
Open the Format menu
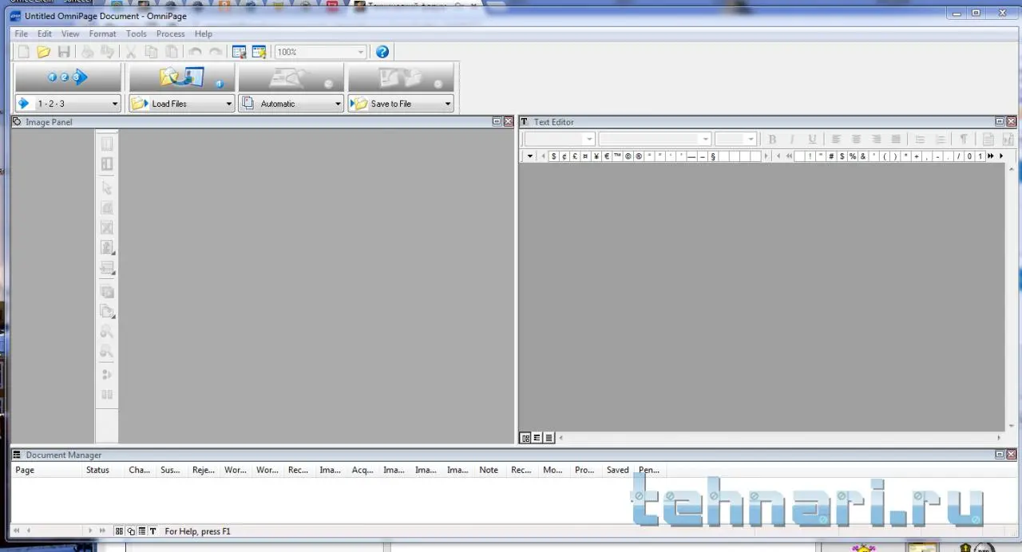click(x=102, y=34)
